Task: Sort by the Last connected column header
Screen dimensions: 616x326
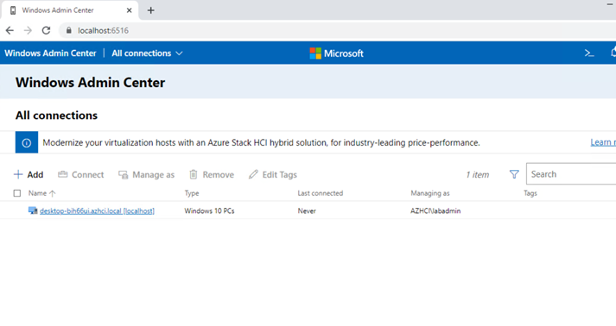Action: point(321,193)
